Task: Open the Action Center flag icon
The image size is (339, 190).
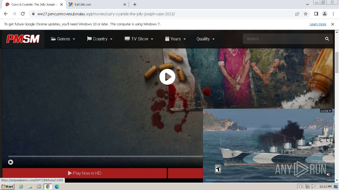Action: (314, 187)
